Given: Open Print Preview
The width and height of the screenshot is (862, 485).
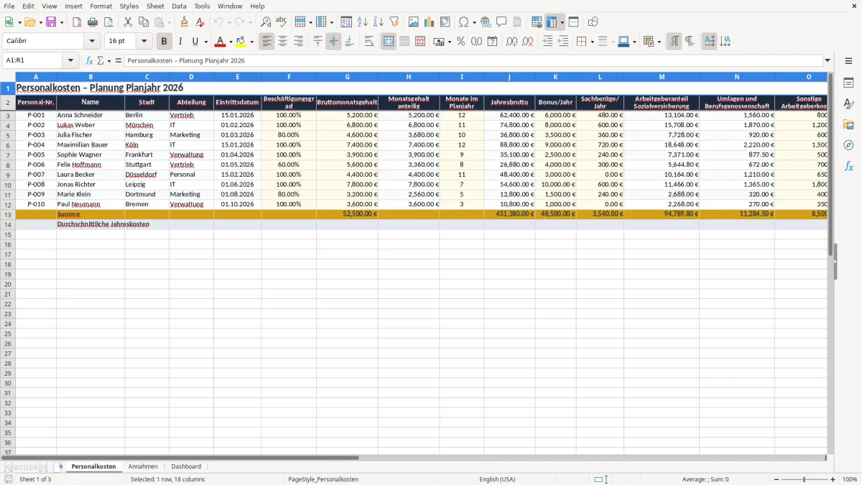Looking at the screenshot, I should click(108, 22).
